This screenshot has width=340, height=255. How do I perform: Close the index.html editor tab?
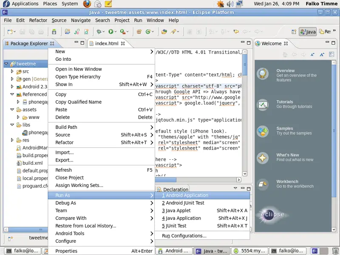(123, 43)
